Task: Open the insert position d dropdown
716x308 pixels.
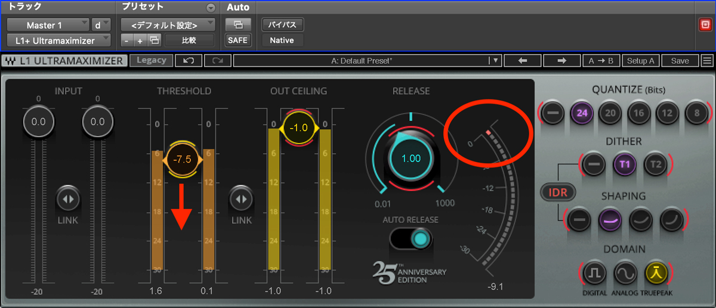Action: tap(101, 25)
